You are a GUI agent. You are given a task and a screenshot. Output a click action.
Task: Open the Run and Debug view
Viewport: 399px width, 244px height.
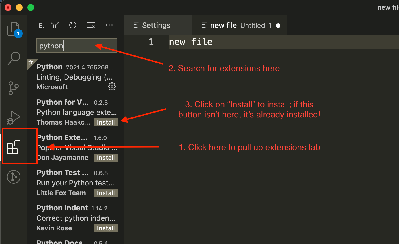(14, 117)
